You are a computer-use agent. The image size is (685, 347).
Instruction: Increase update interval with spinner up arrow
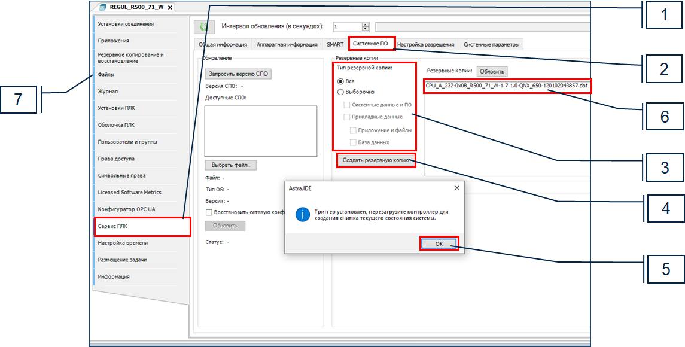point(366,25)
